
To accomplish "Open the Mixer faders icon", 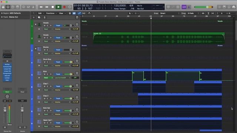I will click(x=28, y=7).
